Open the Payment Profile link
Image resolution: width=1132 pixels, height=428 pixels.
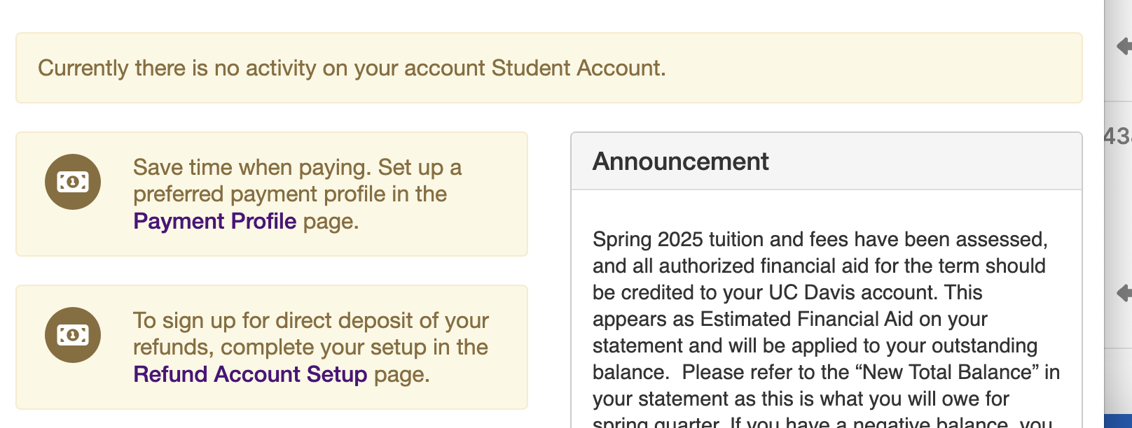click(214, 221)
